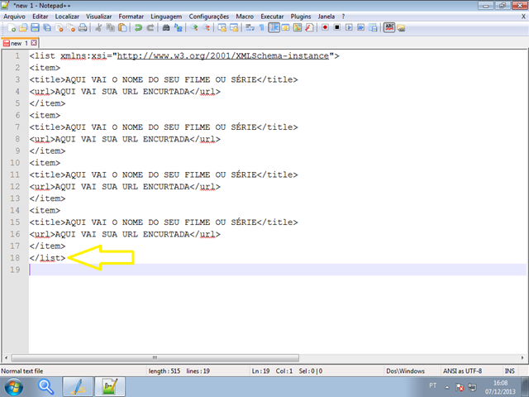Open the Plugins menu

click(x=301, y=17)
